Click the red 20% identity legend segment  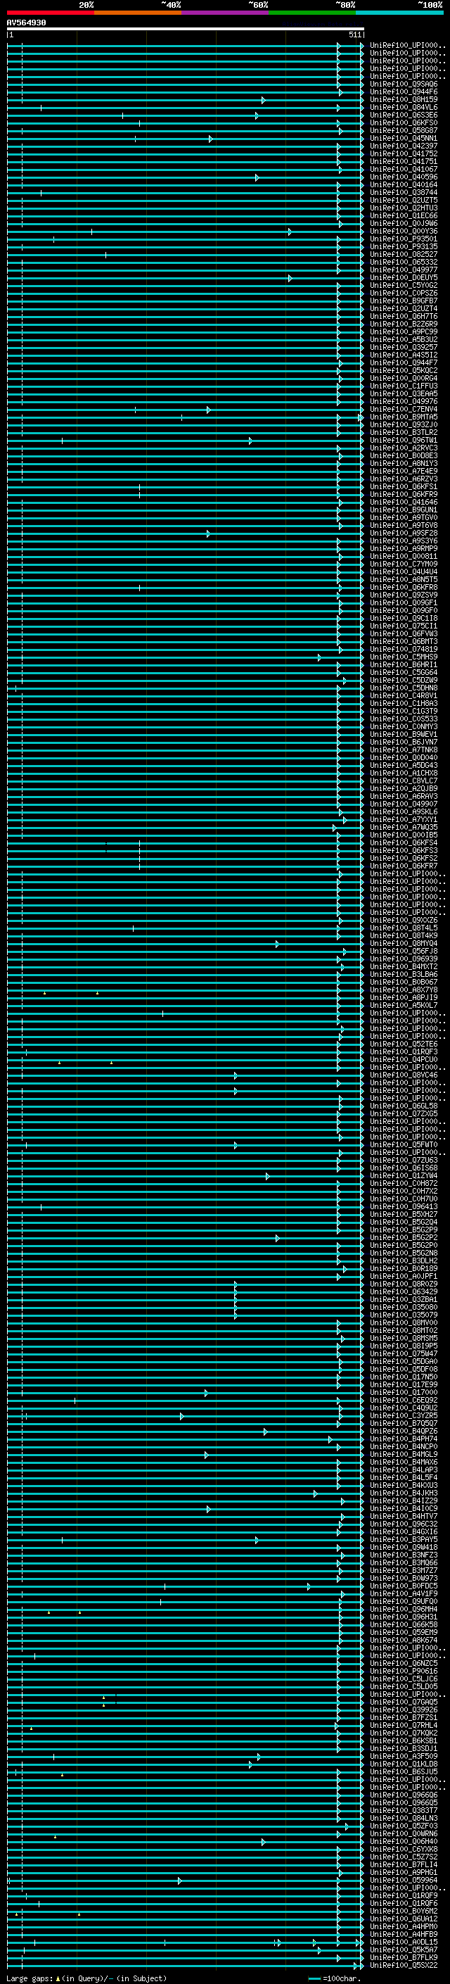coord(51,13)
